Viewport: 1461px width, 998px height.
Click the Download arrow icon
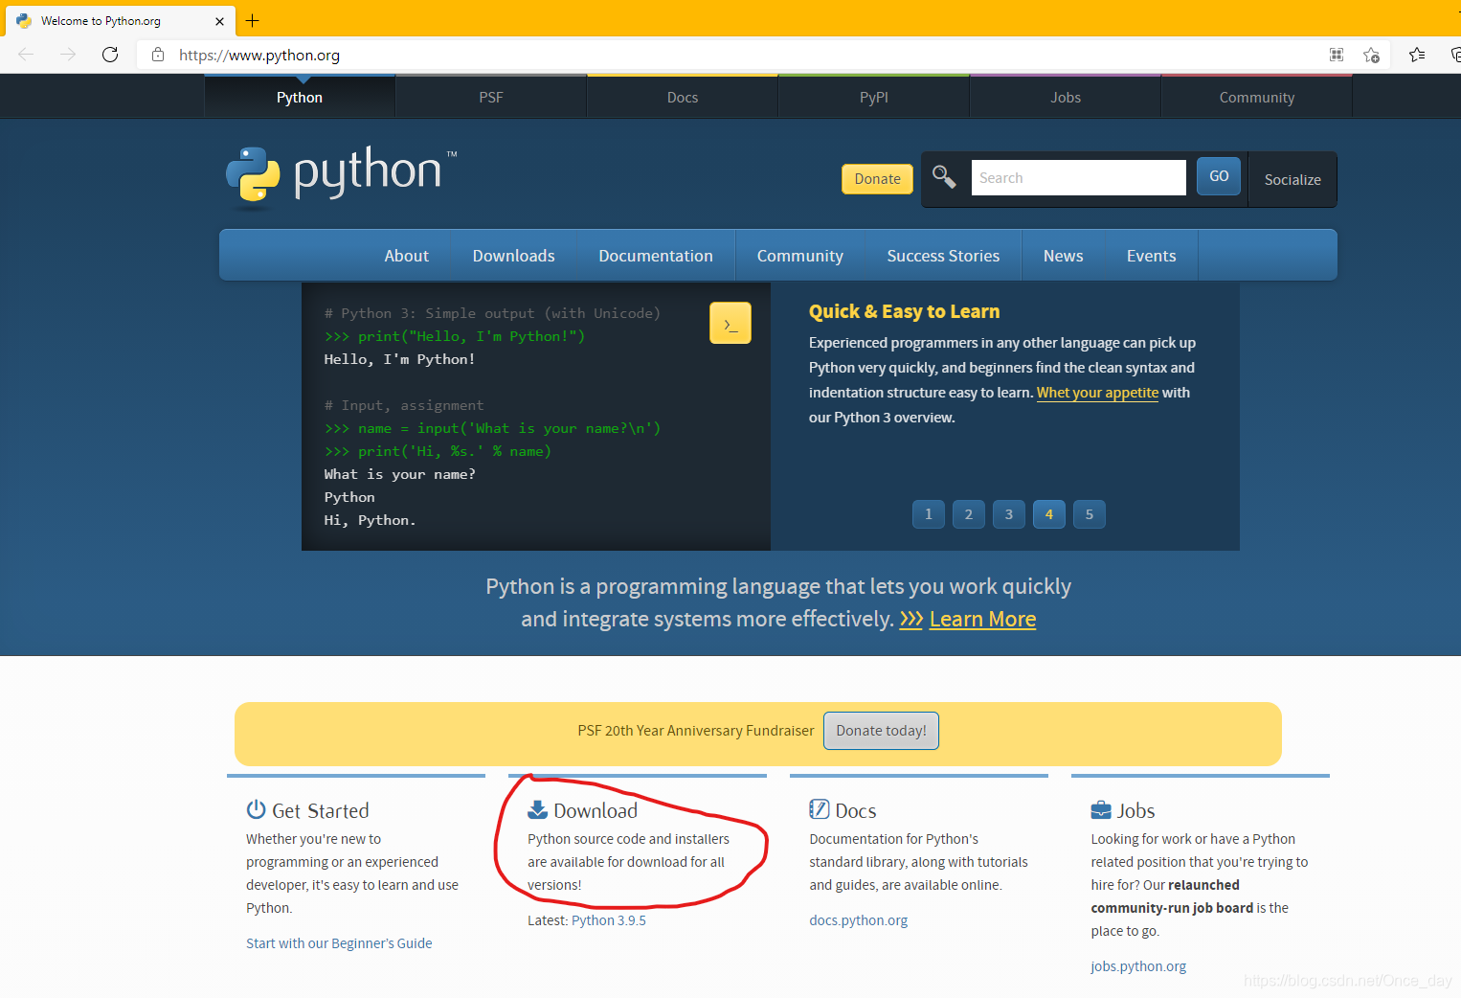[537, 810]
